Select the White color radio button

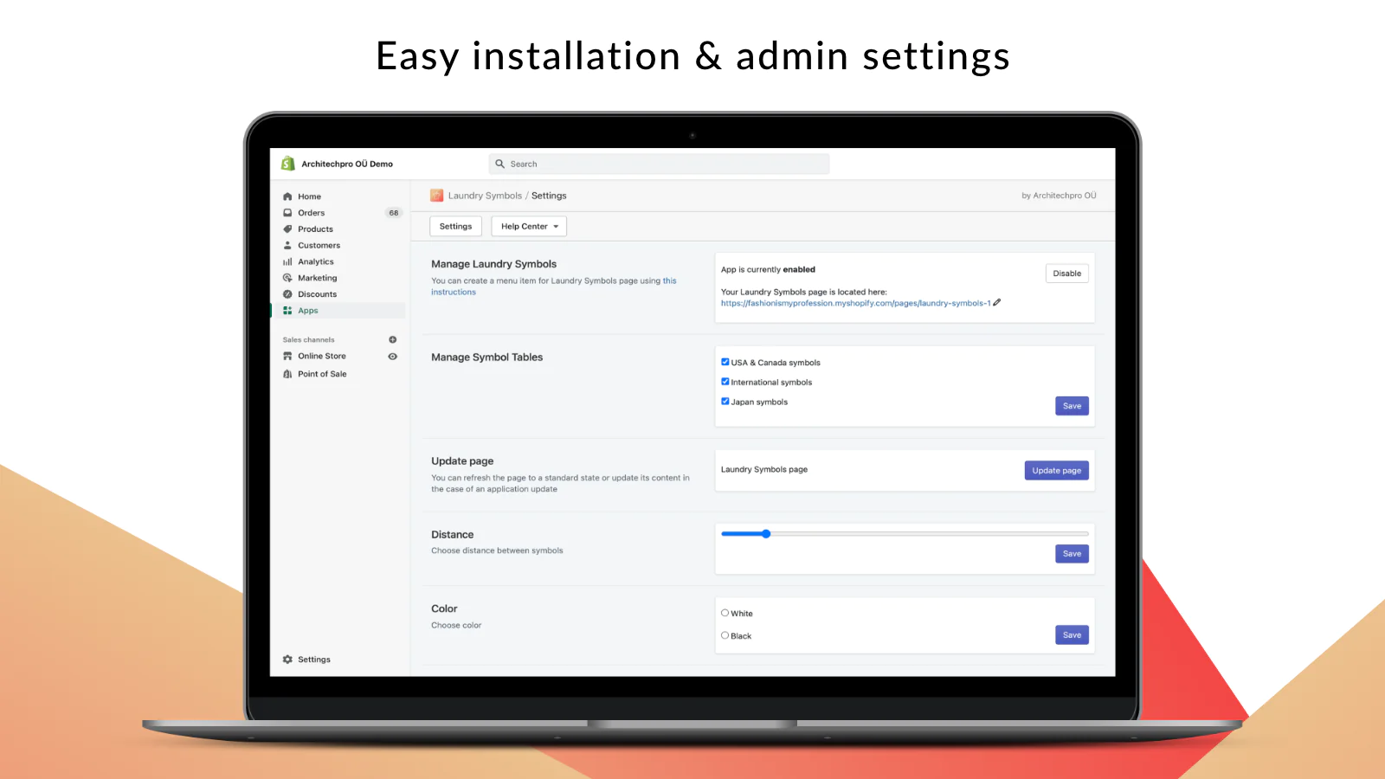coord(725,613)
